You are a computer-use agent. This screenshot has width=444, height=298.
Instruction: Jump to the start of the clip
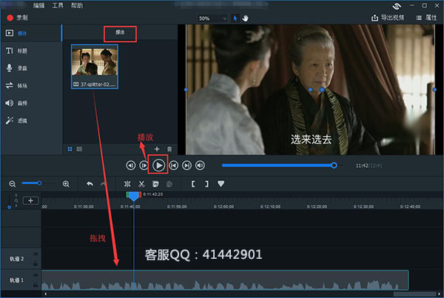(x=174, y=166)
